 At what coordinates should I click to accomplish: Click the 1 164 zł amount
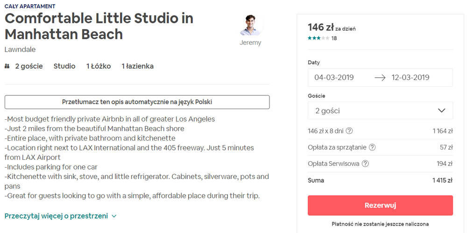tap(443, 131)
